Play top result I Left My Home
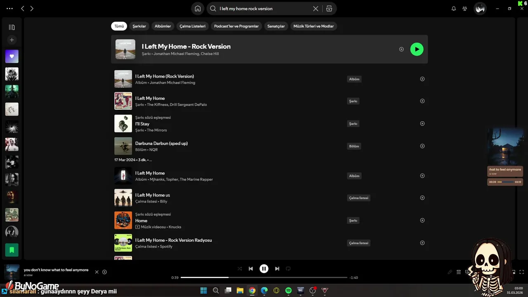This screenshot has width=528, height=297. coord(417,49)
